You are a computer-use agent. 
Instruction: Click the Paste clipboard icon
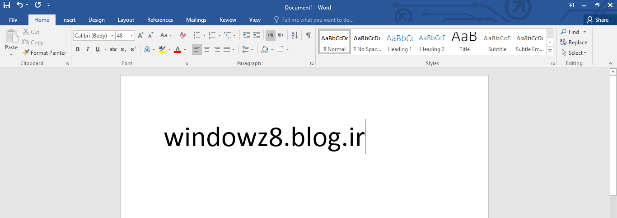point(11,36)
